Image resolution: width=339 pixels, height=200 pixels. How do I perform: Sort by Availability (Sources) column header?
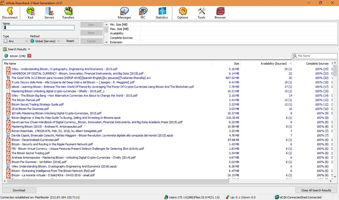click(x=267, y=63)
